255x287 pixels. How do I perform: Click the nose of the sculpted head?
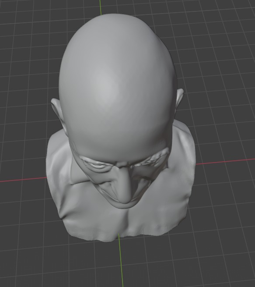coord(124,185)
